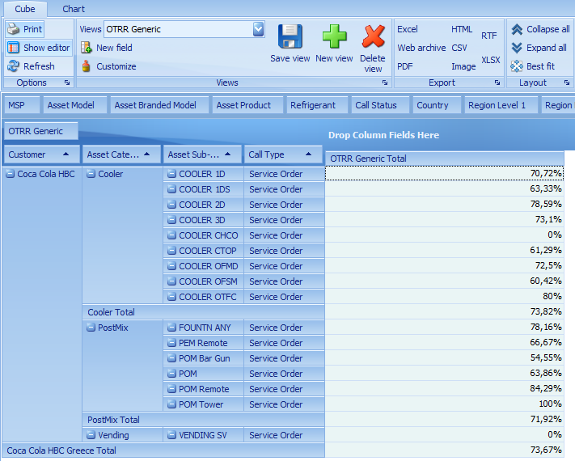Click the OTRR Generic data field header
The image size is (575, 461).
41,131
